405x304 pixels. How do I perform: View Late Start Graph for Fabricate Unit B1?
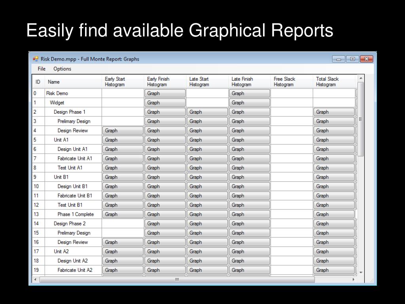(x=207, y=196)
